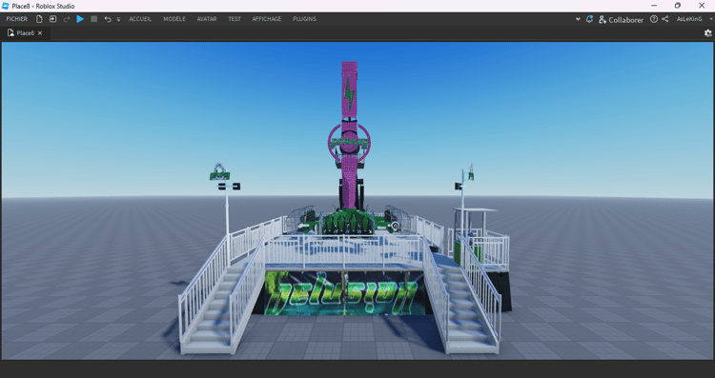Click the open place icon beside new file
715x378 pixels.
click(52, 19)
